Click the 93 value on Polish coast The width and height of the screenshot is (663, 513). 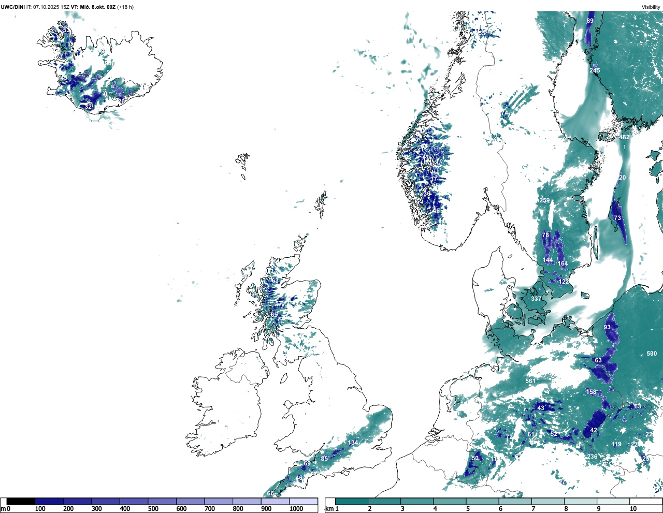607,327
